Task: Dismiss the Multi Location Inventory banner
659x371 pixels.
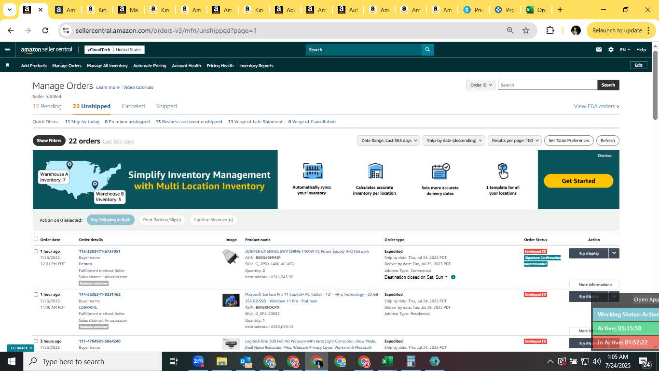Action: pyautogui.click(x=604, y=156)
